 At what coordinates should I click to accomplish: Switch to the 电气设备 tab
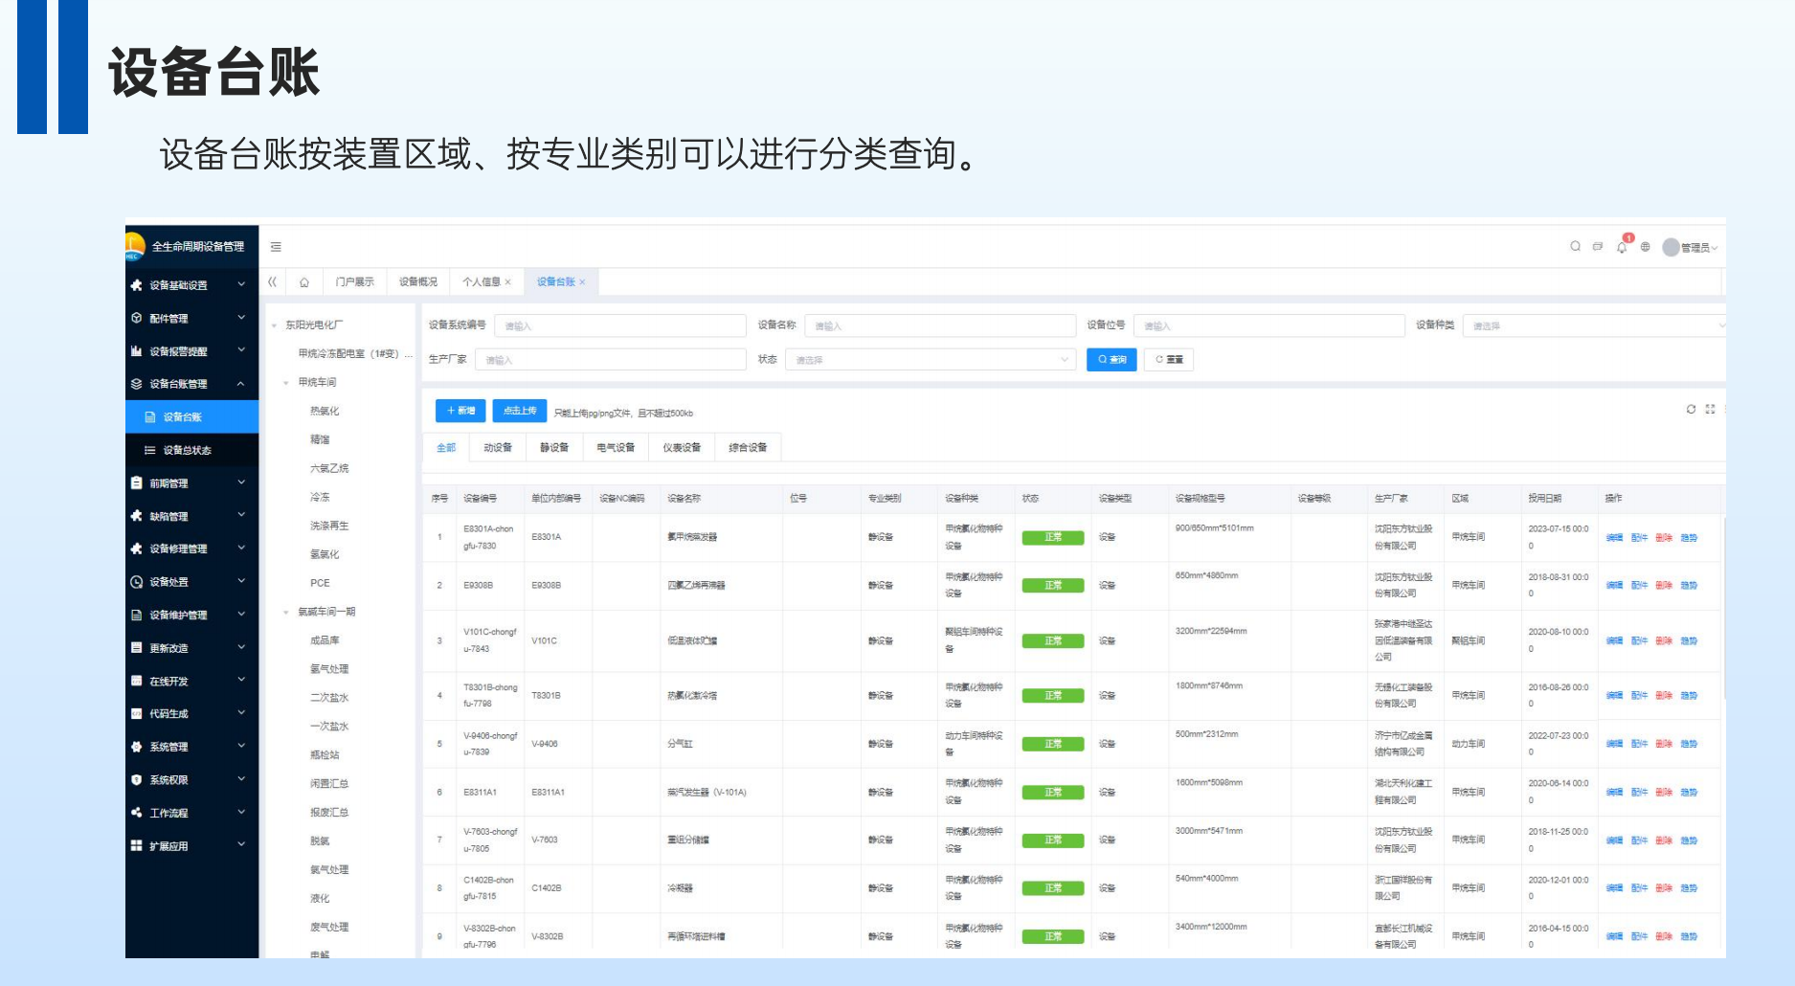pos(616,448)
